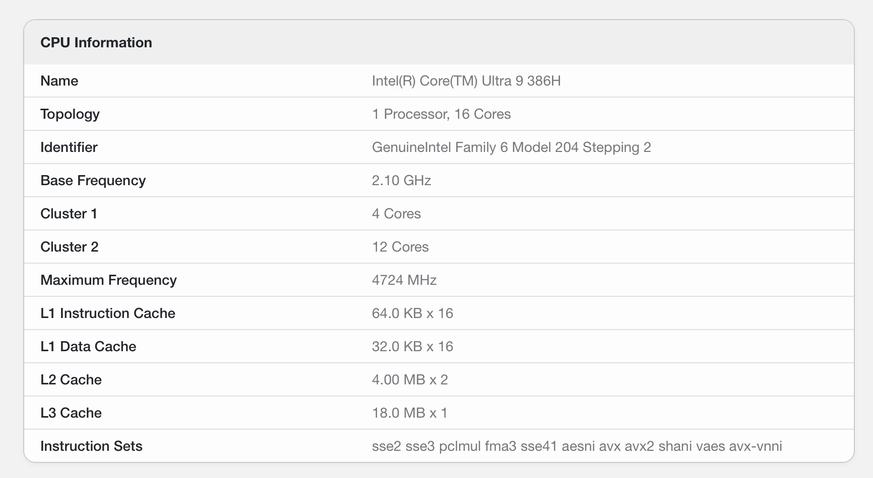873x478 pixels.
Task: Click the CPU Information header
Action: tap(96, 43)
